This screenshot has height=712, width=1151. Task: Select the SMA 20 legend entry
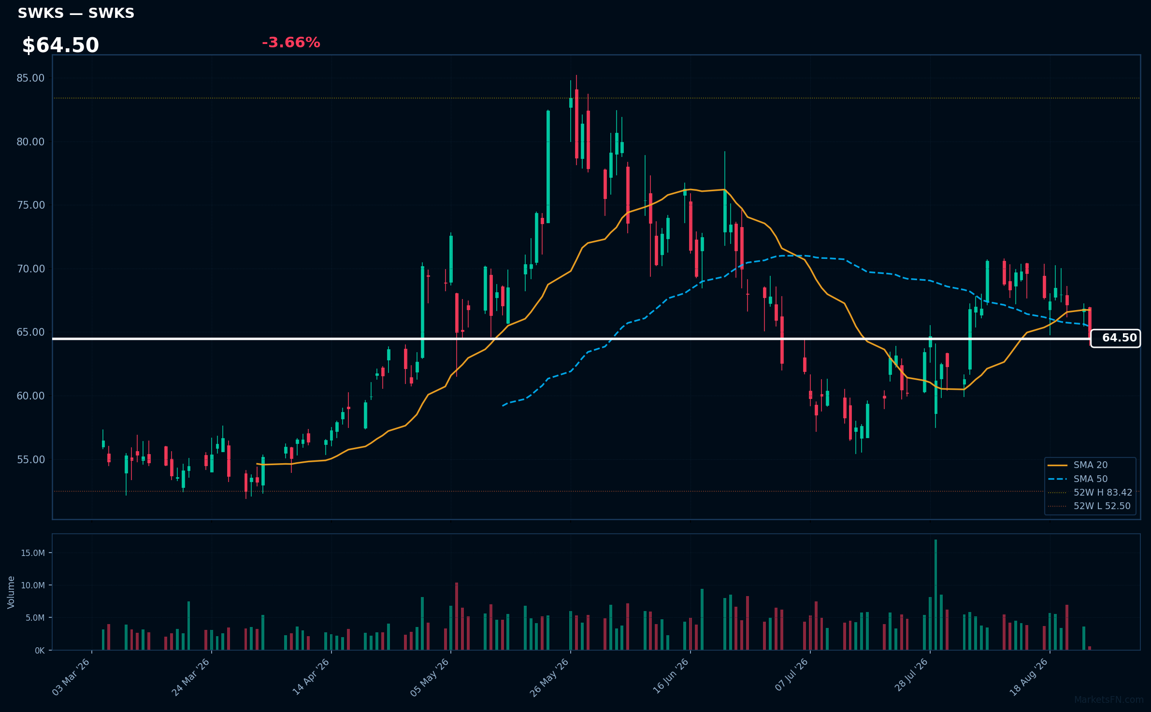[1091, 465]
